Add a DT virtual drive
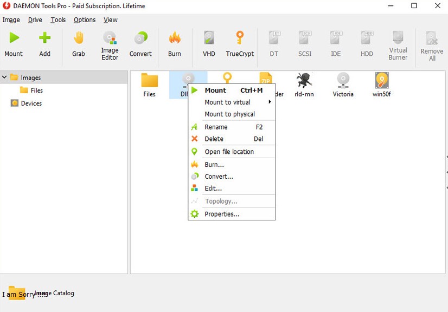Screen dimensions: 448x312 274,45
